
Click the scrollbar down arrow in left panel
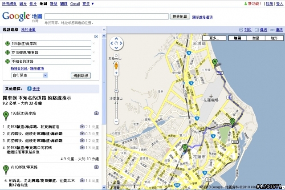104,187
